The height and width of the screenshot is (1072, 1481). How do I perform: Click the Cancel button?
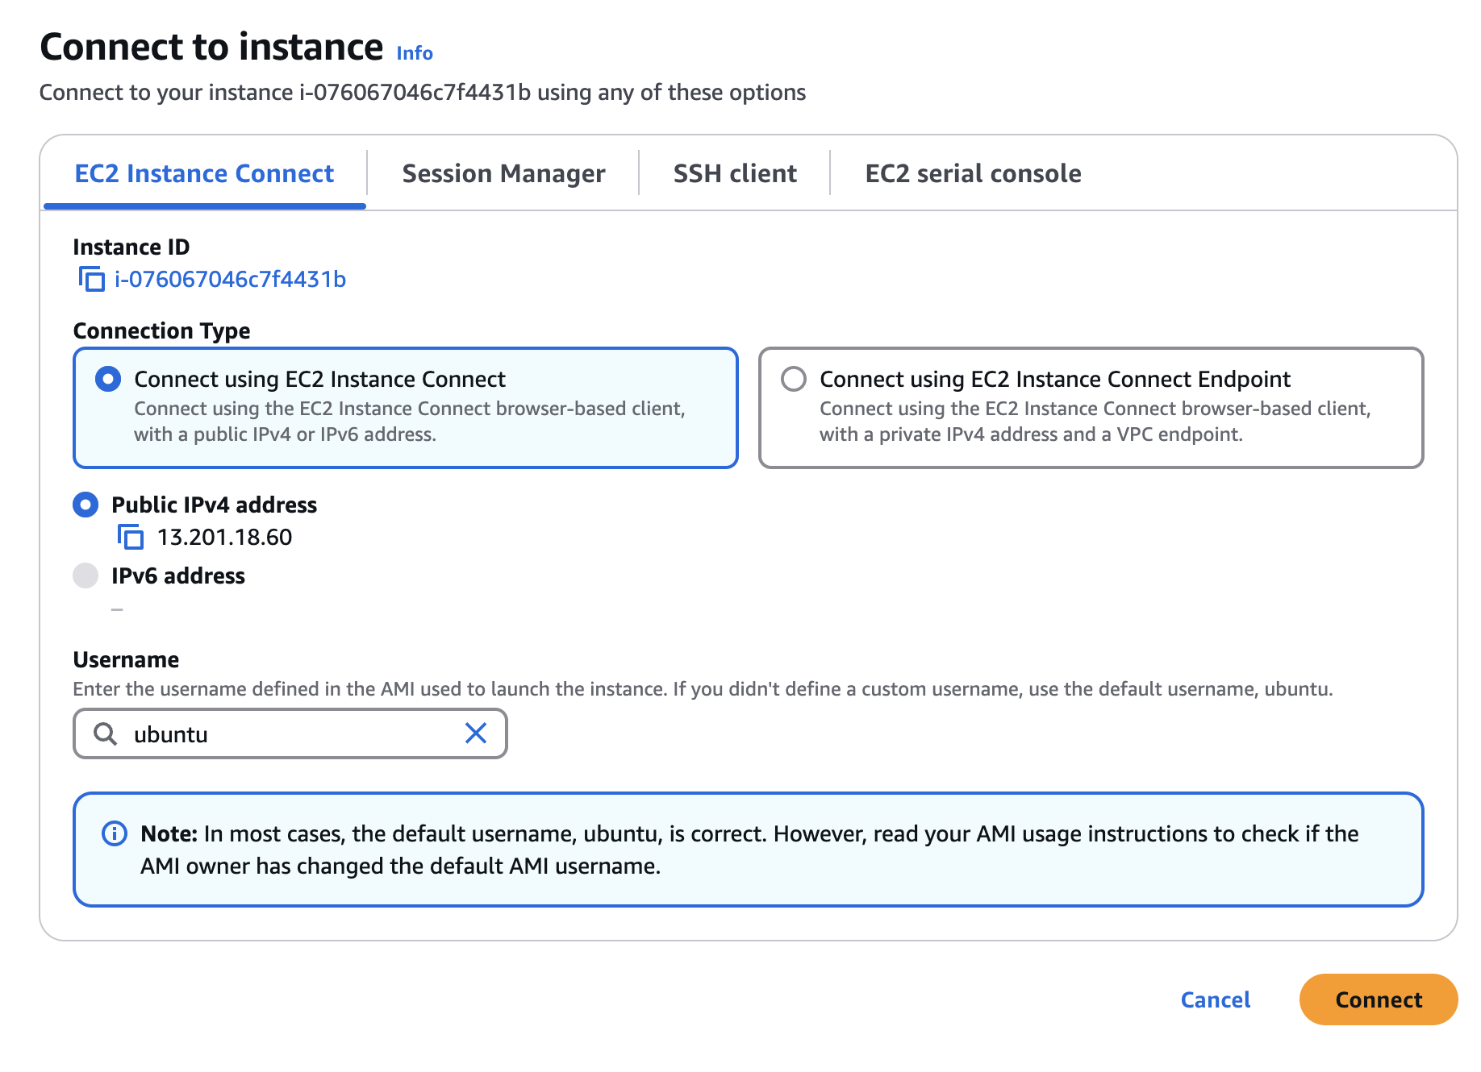tap(1215, 999)
